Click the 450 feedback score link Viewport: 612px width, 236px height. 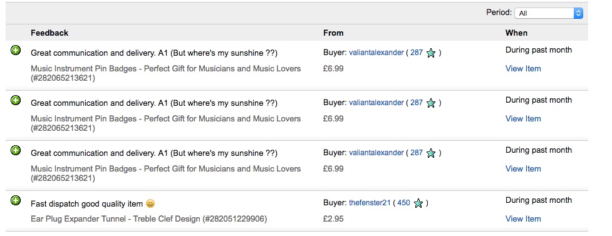[403, 203]
